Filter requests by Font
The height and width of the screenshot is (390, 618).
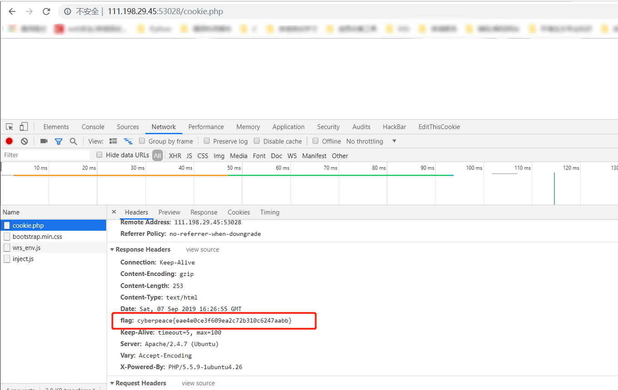[259, 156]
